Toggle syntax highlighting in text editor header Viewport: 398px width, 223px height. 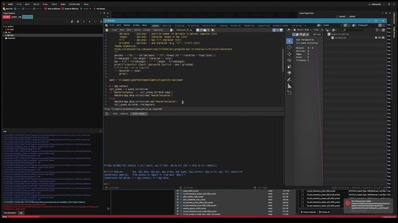(281, 30)
